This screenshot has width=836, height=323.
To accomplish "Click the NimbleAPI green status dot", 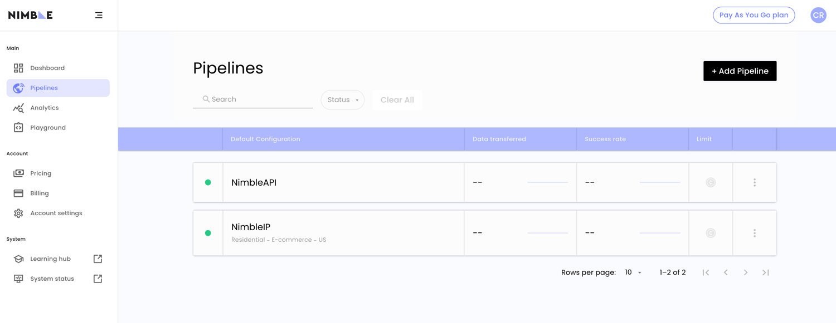I will point(208,182).
